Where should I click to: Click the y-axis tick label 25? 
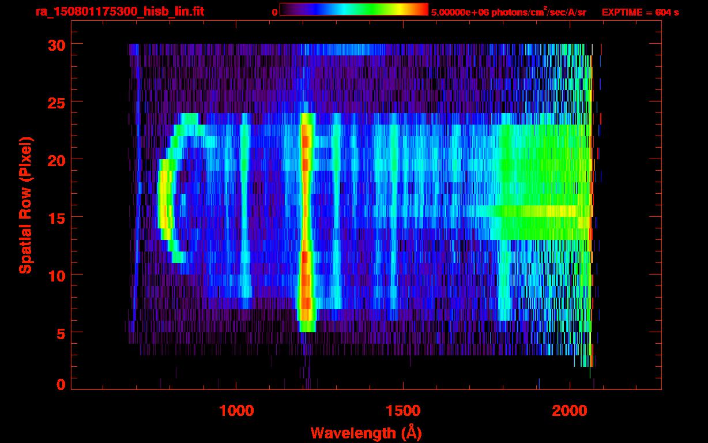[x=57, y=102]
